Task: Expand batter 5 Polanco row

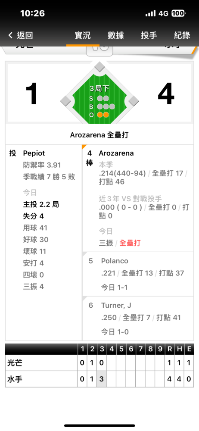Action: coord(138,274)
